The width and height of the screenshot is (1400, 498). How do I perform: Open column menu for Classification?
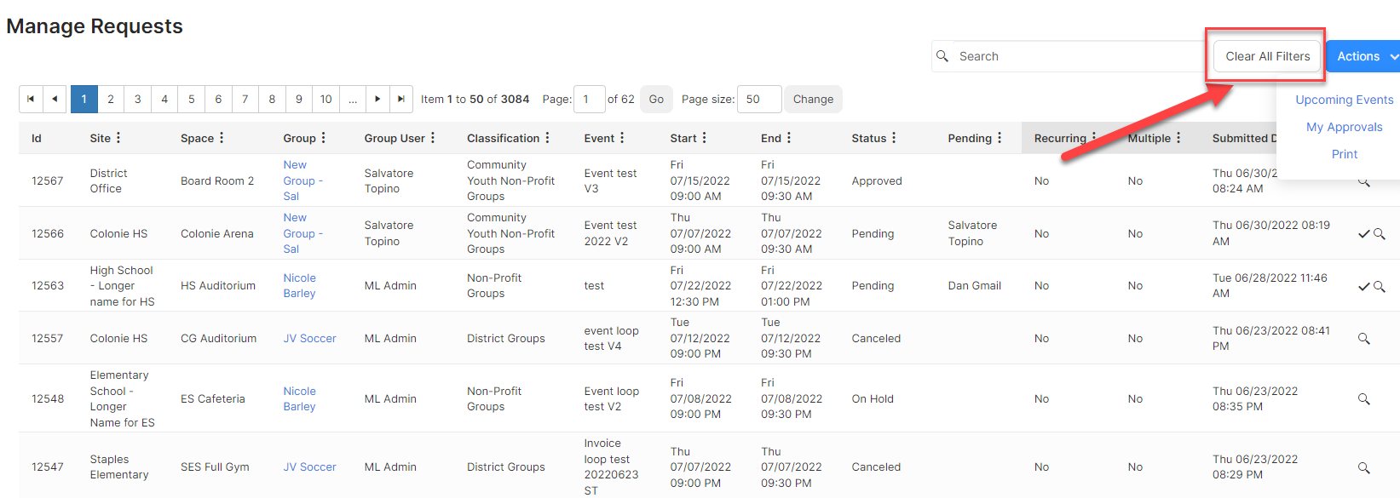click(x=548, y=138)
